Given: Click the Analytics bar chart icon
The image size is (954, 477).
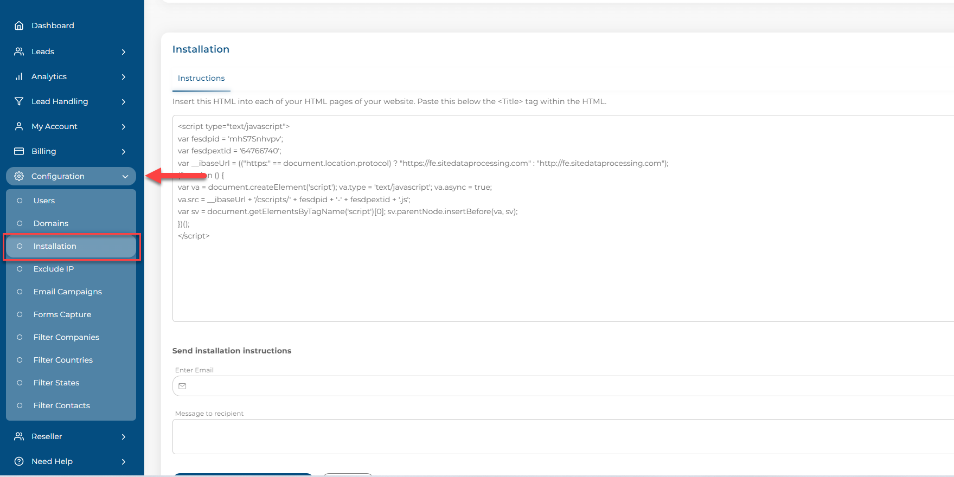Looking at the screenshot, I should tap(19, 76).
